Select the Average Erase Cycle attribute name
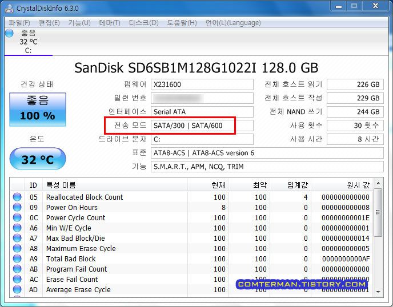This screenshot has width=393, height=307. (78, 289)
